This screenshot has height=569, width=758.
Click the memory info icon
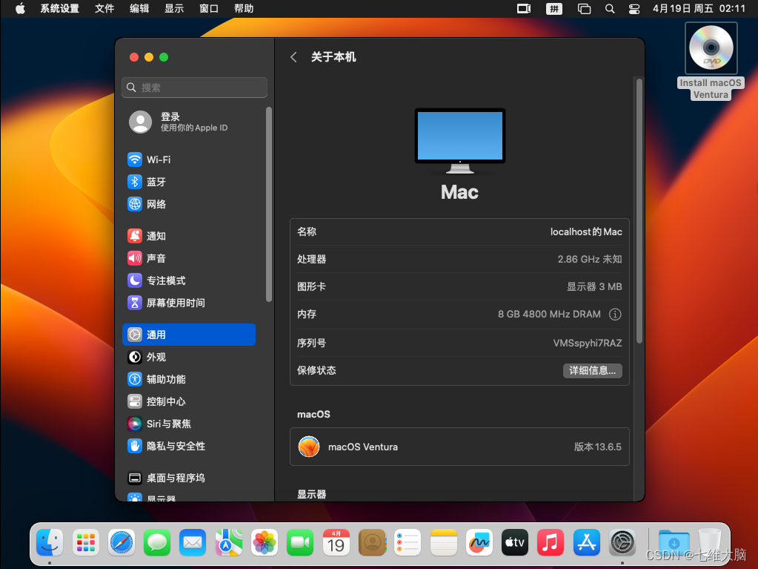615,314
